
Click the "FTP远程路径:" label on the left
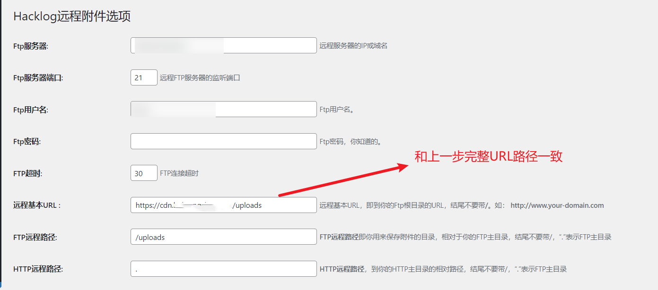(35, 238)
